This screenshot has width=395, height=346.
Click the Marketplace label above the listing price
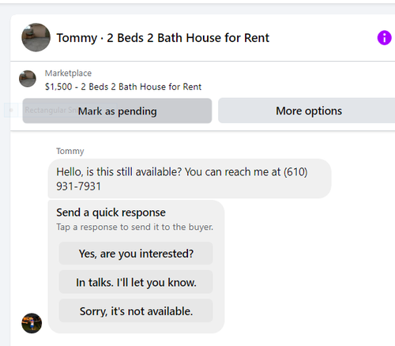(68, 73)
